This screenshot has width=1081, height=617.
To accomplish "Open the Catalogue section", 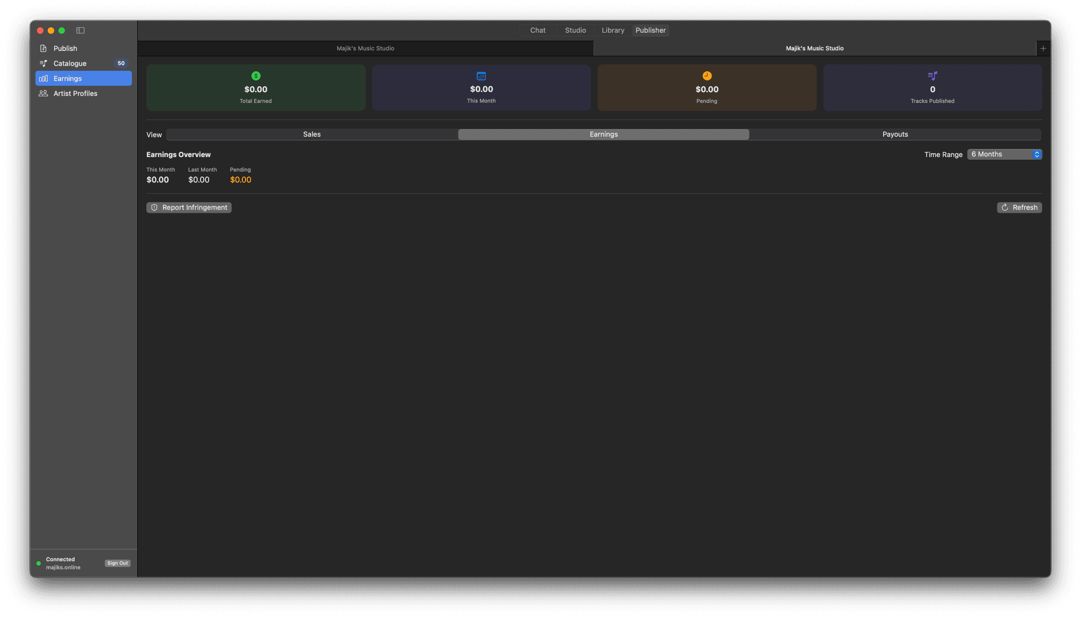I will coord(84,63).
